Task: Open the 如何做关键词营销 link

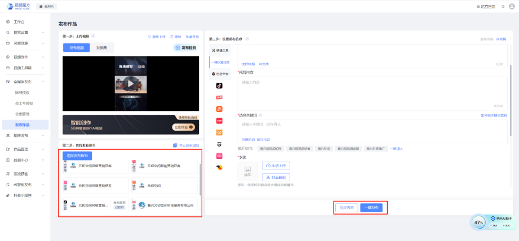Action: [494, 115]
